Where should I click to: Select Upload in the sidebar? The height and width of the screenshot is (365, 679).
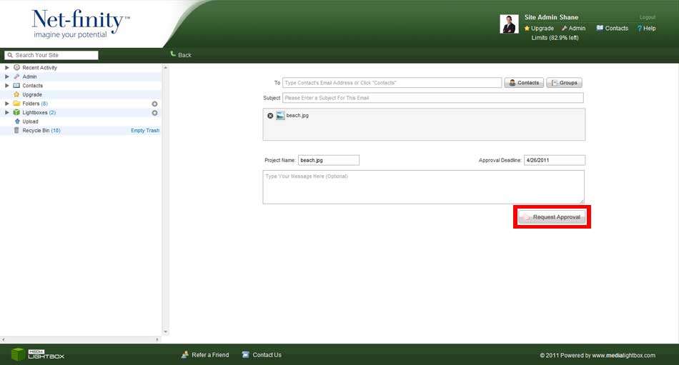(30, 121)
